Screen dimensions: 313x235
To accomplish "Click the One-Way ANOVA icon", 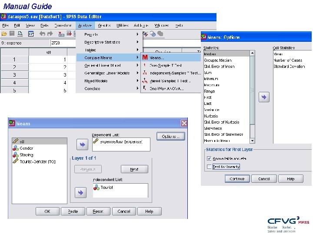I will coord(145,88).
